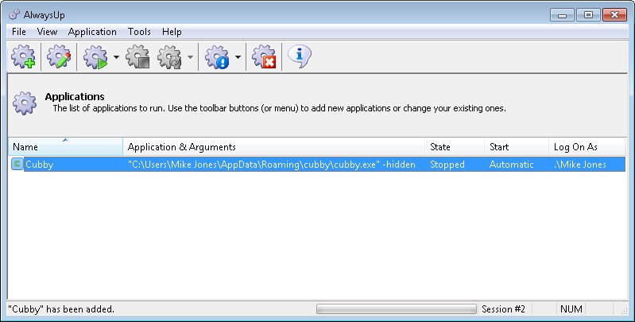This screenshot has height=322, width=635.
Task: Click the Edit Application pencil icon
Action: coord(59,56)
